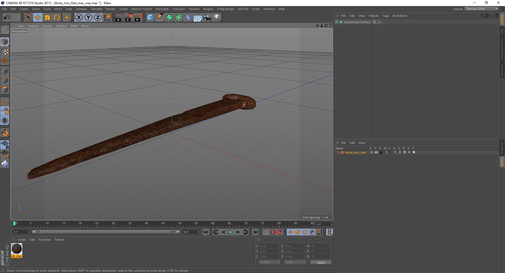This screenshot has width=505, height=273.
Task: Click the Play Forward button
Action: coord(230,232)
